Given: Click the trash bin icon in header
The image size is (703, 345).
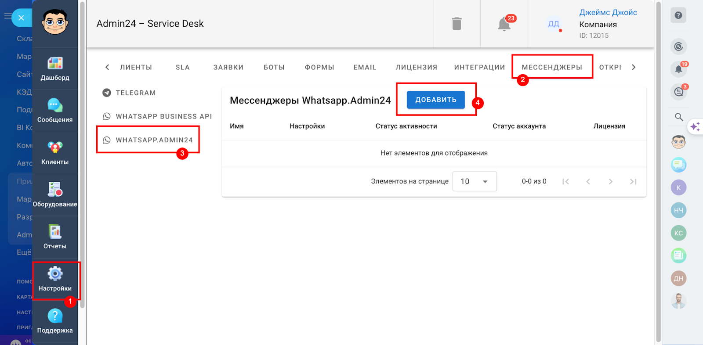Looking at the screenshot, I should 457,24.
